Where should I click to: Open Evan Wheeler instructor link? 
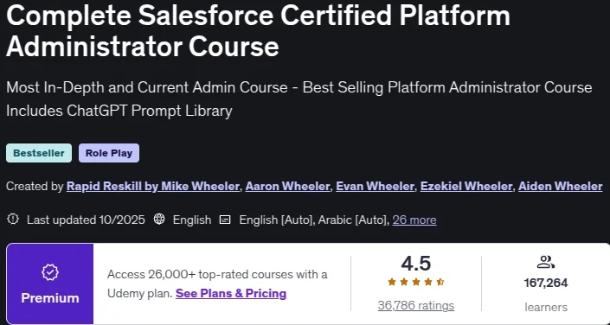(375, 187)
